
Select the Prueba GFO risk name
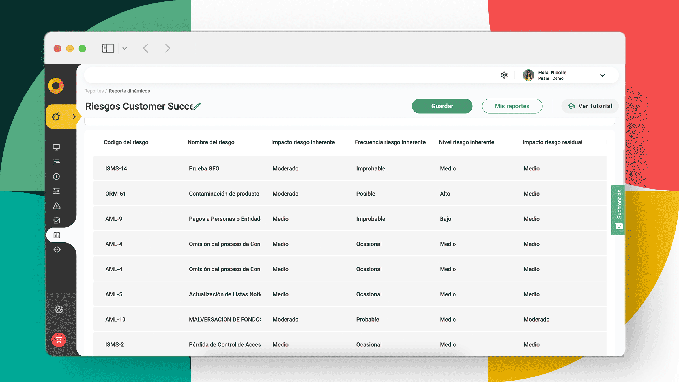pos(204,168)
